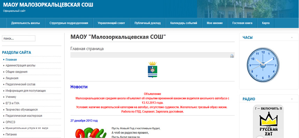Click the coat of arms emblem image
Image resolution: width=299 pixels, height=138 pixels.
click(152, 69)
